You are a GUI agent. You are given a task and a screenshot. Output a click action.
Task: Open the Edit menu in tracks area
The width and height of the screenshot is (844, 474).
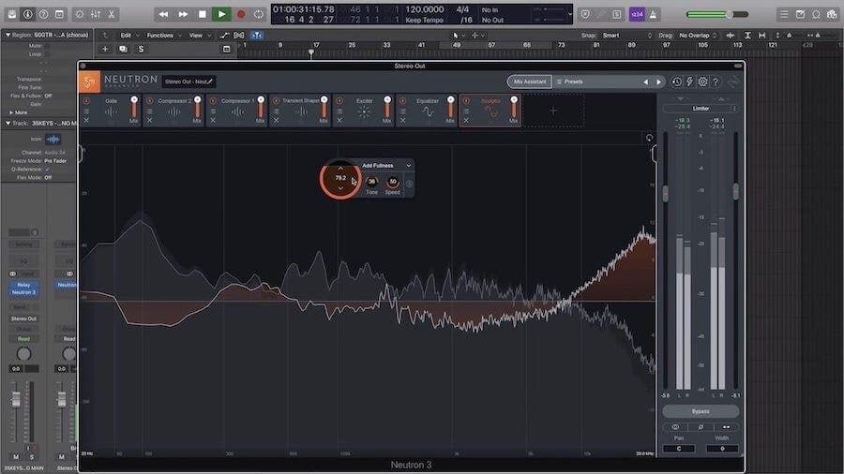128,35
